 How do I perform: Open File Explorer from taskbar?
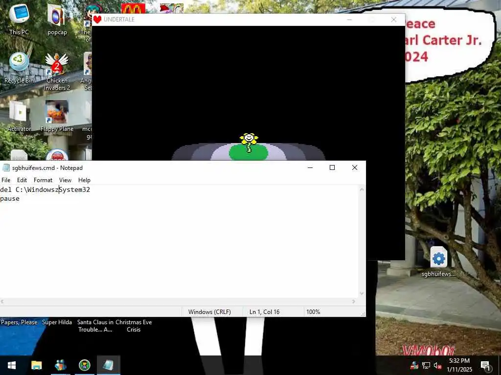pyautogui.click(x=36, y=365)
